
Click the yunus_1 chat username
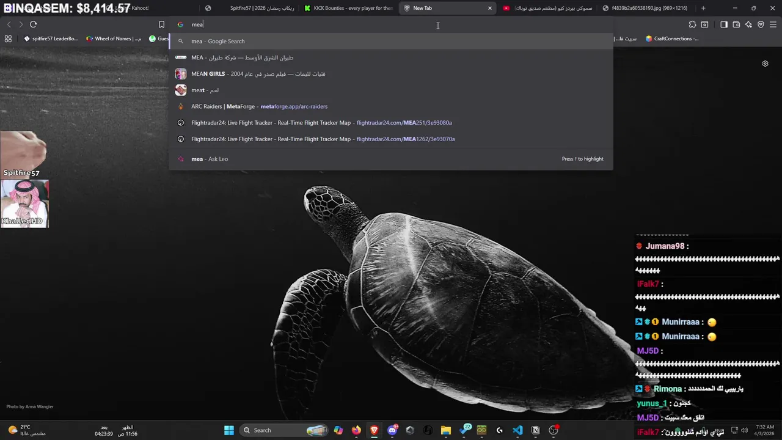(652, 403)
